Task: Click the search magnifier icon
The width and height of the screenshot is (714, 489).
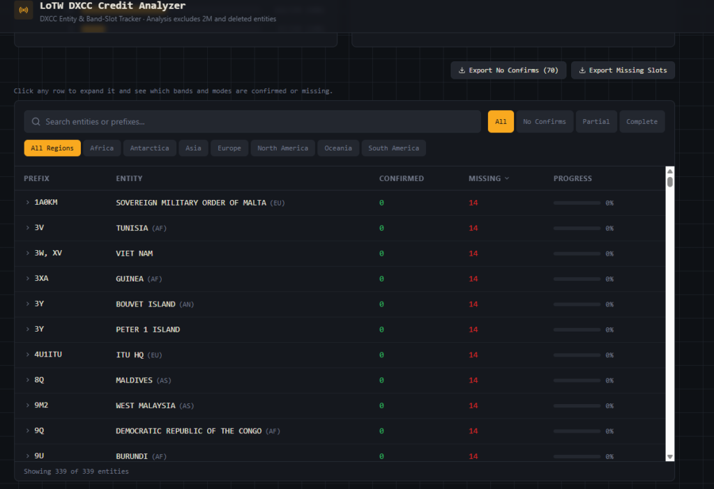Action: pyautogui.click(x=36, y=122)
